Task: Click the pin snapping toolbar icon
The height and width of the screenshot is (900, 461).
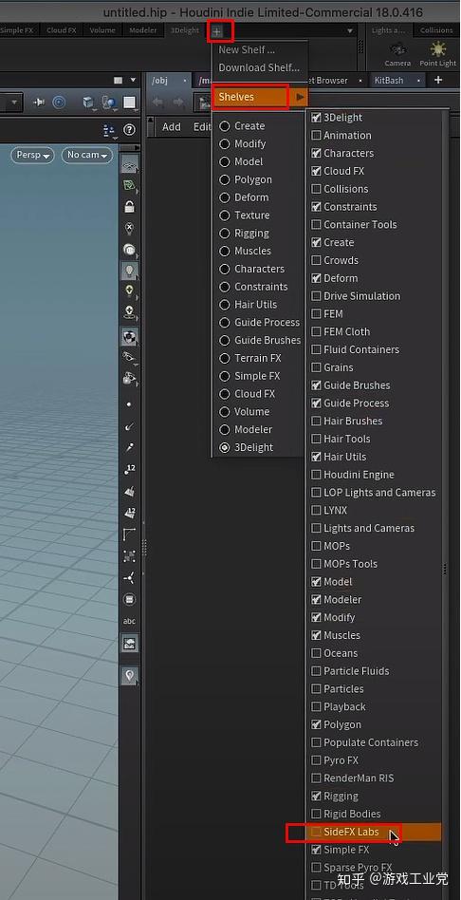Action: click(x=40, y=103)
